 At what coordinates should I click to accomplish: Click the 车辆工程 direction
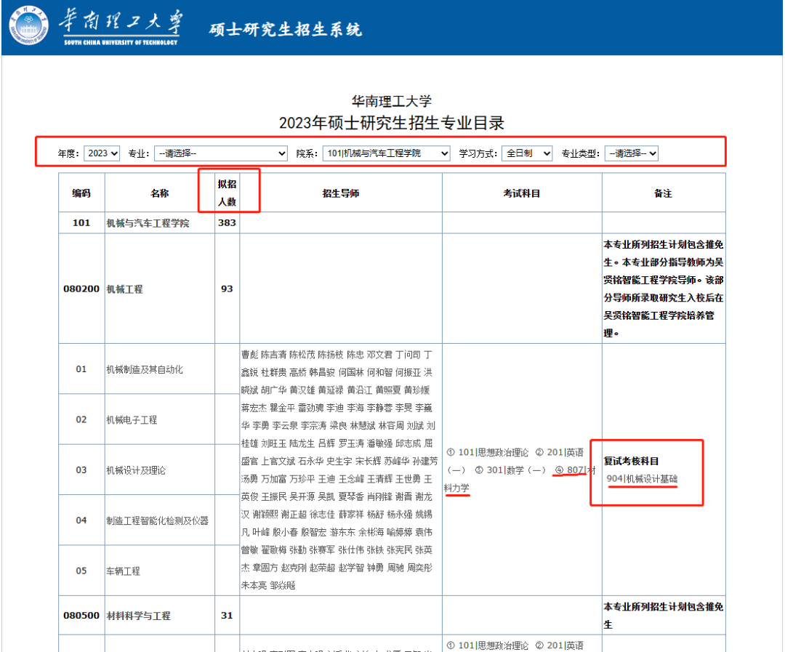pyautogui.click(x=123, y=571)
